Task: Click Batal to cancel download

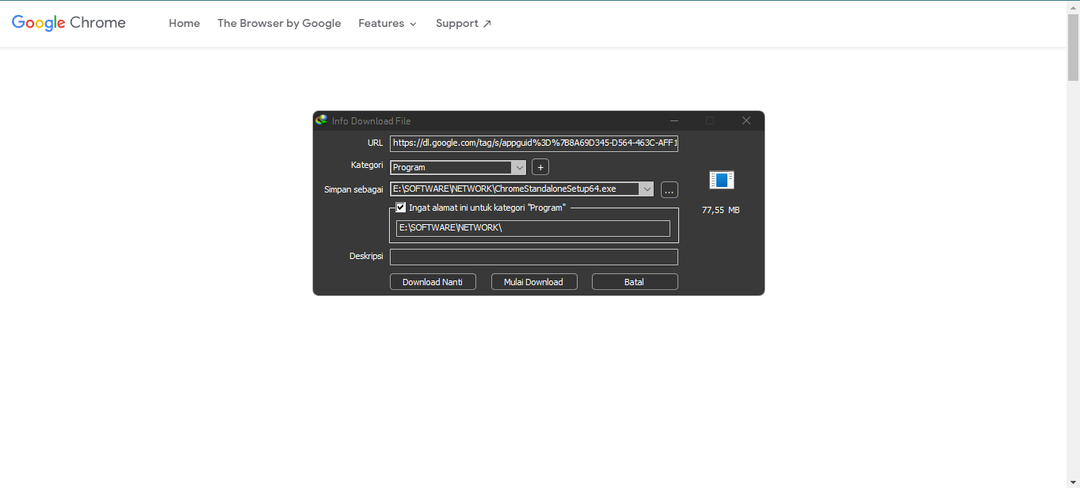Action: (635, 282)
